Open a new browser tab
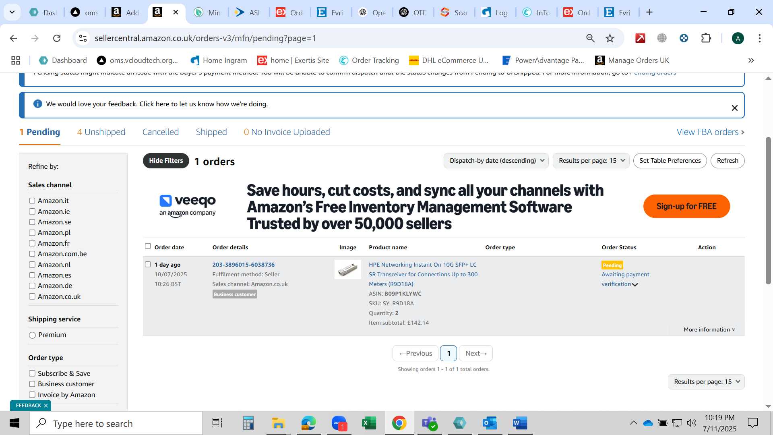773x435 pixels. pyautogui.click(x=649, y=12)
